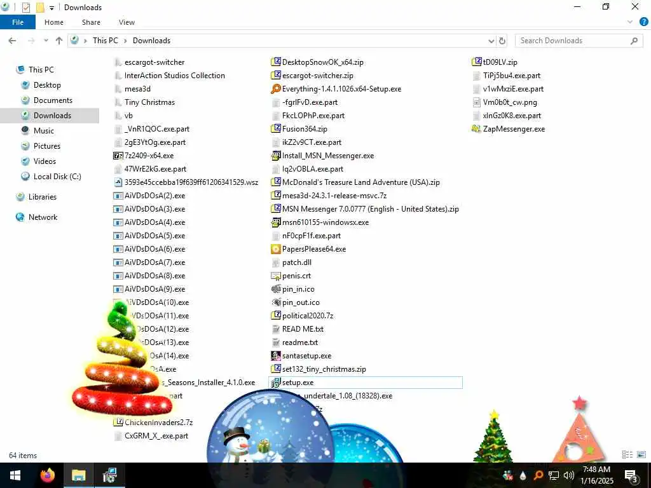Select the santasetup.exe icon
This screenshot has height=488, width=651.
pyautogui.click(x=276, y=356)
